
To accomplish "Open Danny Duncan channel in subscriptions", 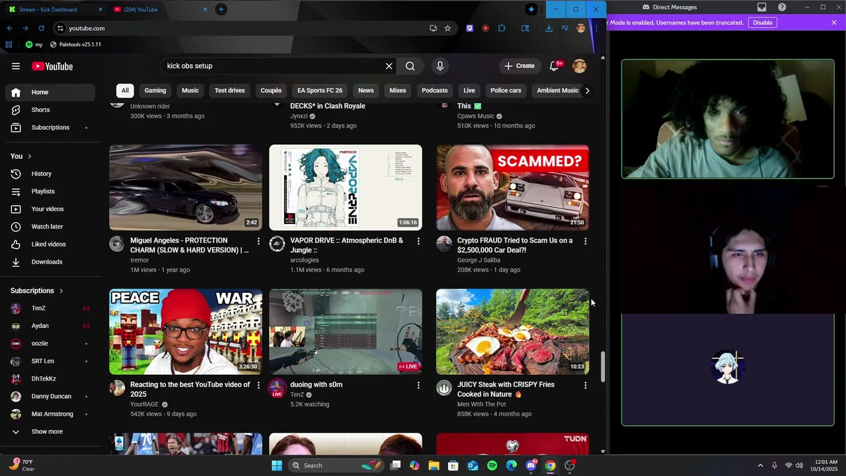I will click(50, 397).
